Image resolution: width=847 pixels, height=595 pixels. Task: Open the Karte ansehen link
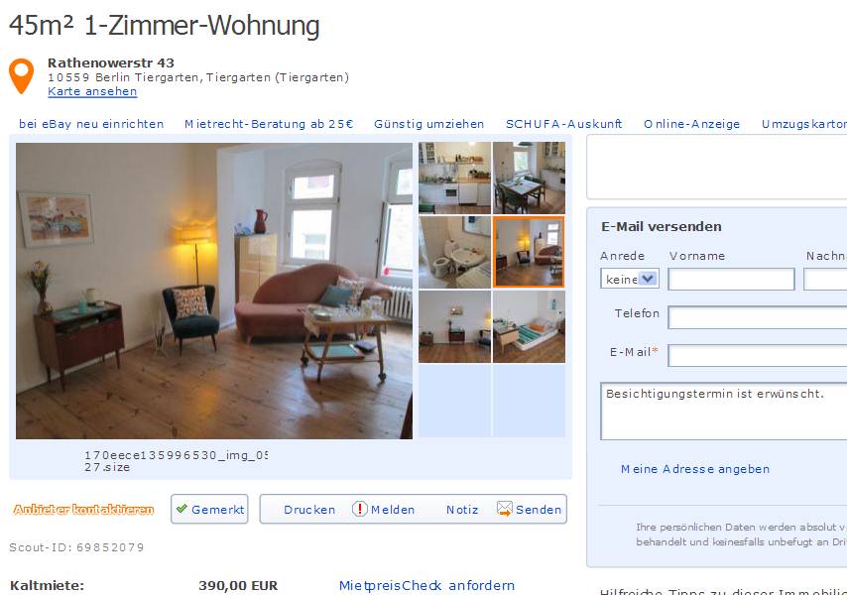click(x=92, y=91)
